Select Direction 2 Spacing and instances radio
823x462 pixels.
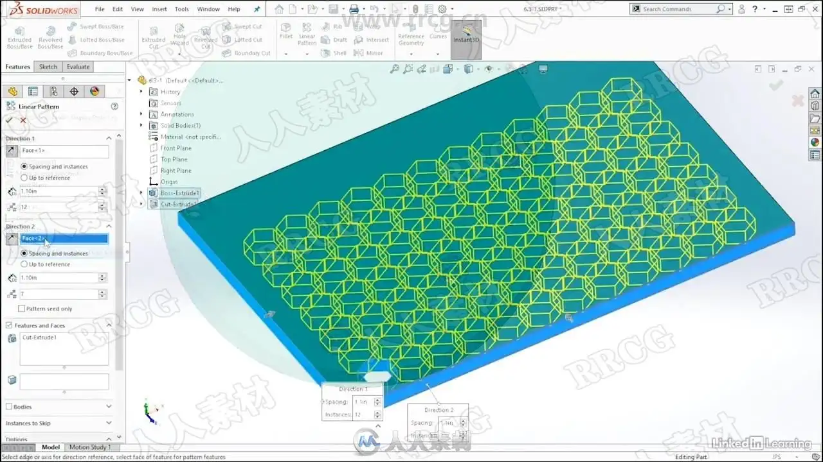[x=24, y=253]
